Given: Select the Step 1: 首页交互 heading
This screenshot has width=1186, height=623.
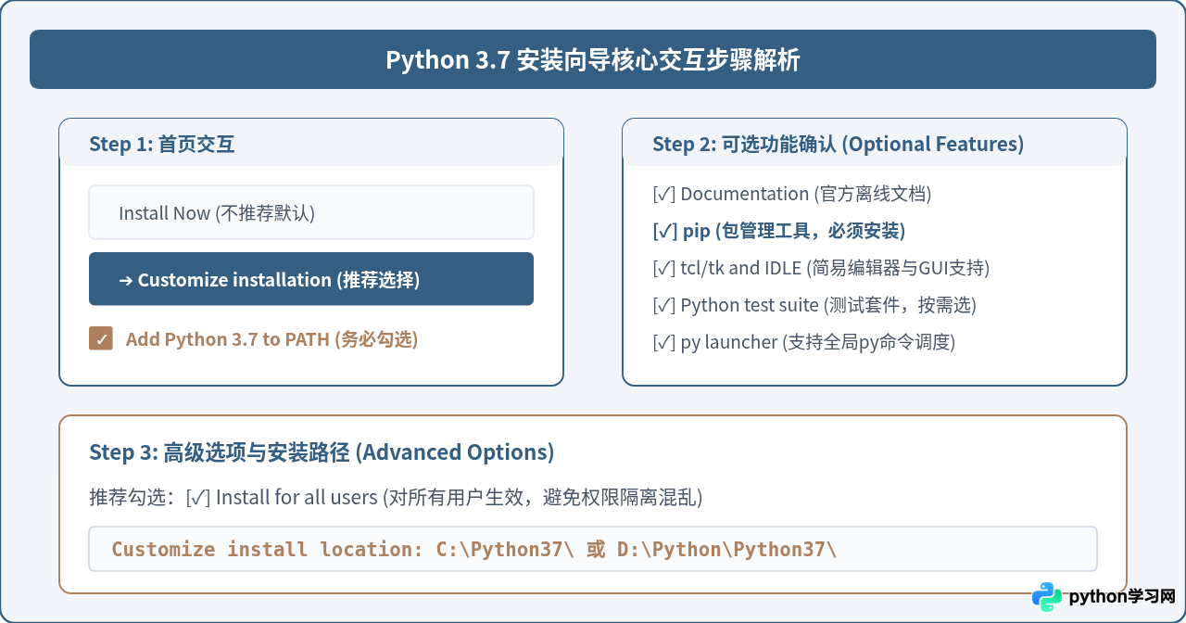Looking at the screenshot, I should [162, 144].
